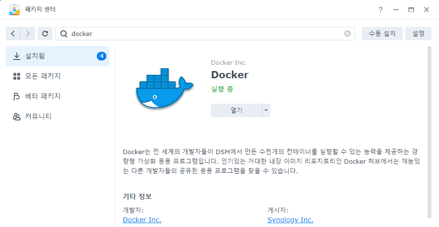Click the 게시자: label
Viewport: 439px width, 227px height.
[x=278, y=210]
